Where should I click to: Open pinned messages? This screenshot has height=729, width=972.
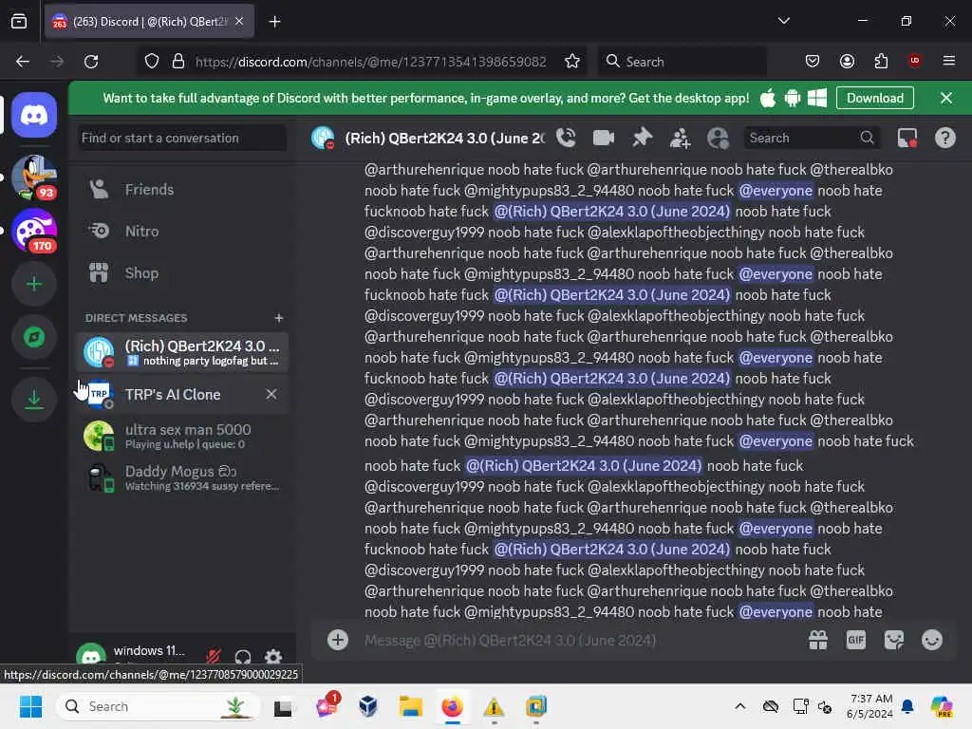tap(643, 138)
